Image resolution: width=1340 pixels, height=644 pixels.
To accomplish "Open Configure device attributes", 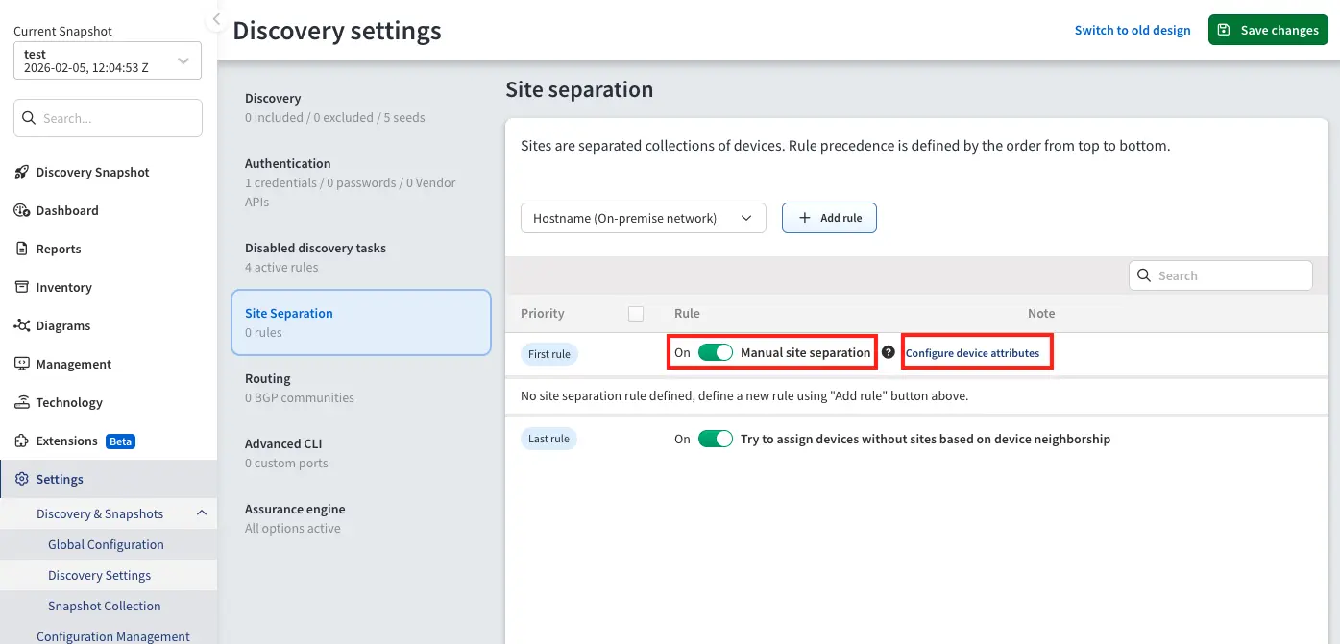I will pyautogui.click(x=976, y=352).
